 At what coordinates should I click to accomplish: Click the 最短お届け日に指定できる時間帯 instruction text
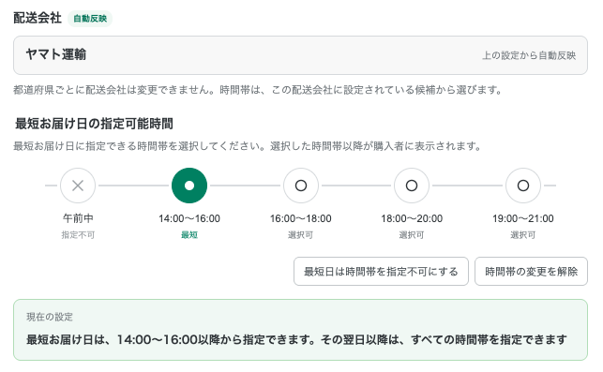[x=248, y=146]
